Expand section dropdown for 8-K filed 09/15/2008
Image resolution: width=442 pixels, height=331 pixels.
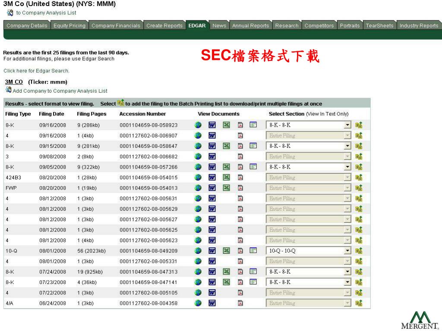pos(347,146)
